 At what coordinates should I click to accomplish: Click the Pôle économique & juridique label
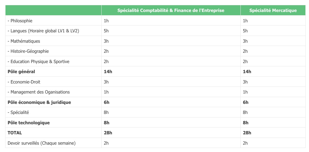39,102
